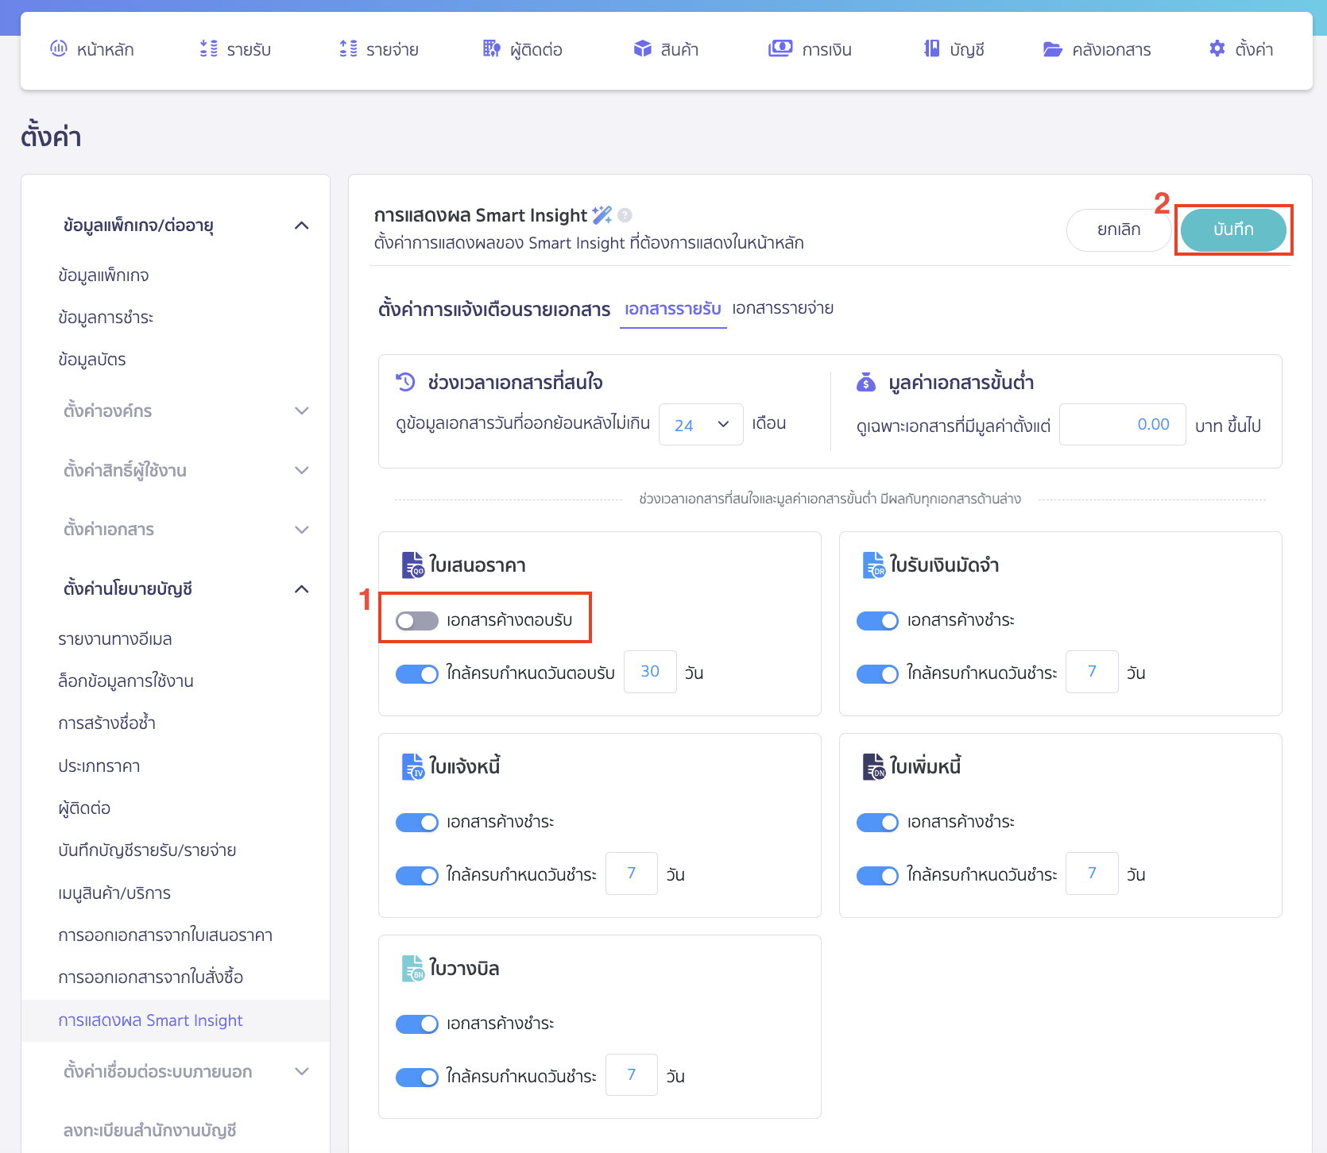Switch to the เอกสารรายจ่าย tab
The image size is (1327, 1153).
(782, 309)
